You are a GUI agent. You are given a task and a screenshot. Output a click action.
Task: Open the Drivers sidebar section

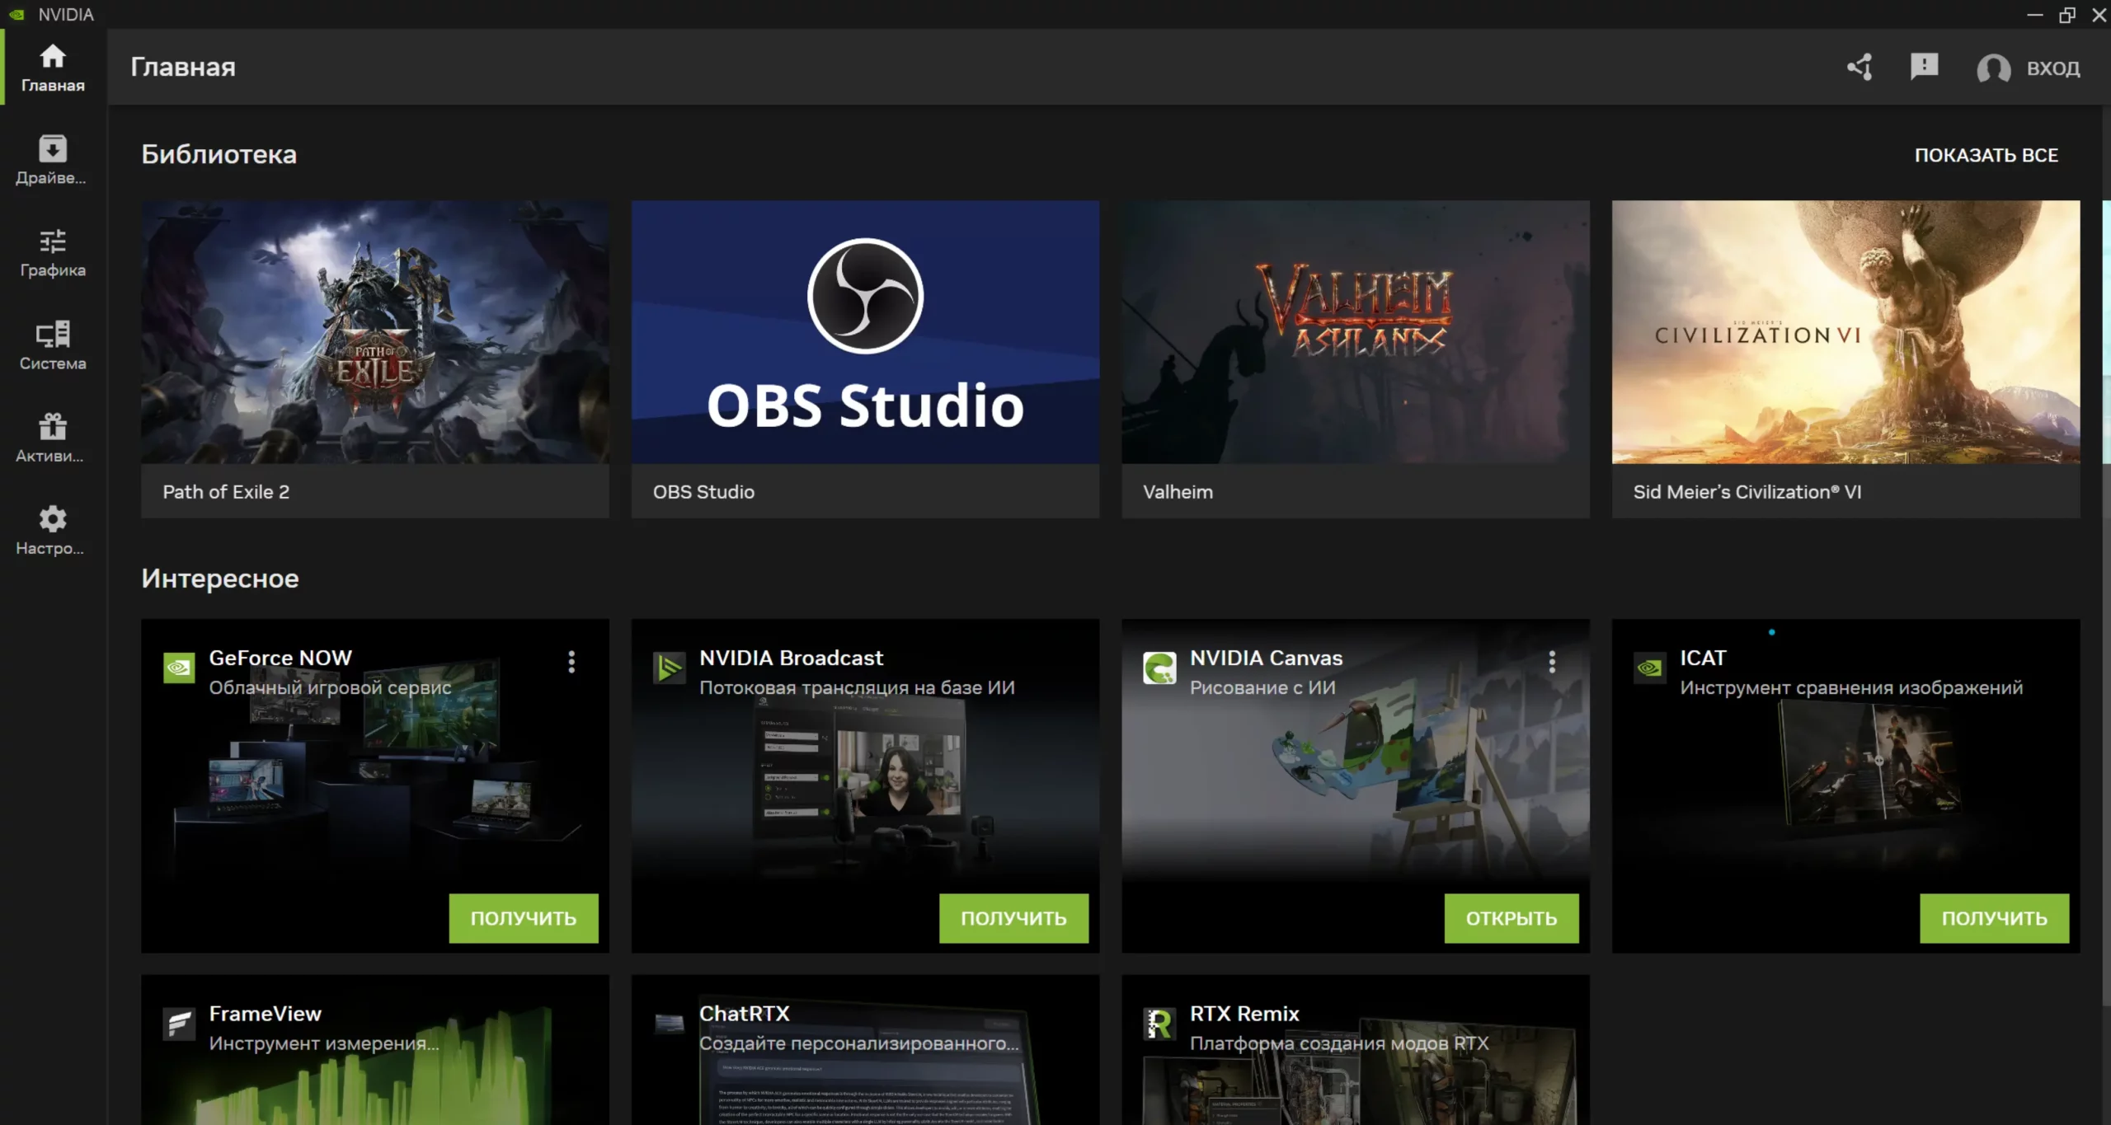(52, 160)
